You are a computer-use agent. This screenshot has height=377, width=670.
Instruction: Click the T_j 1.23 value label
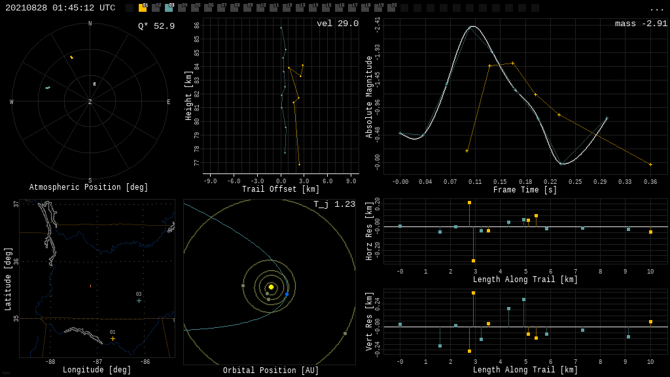334,204
